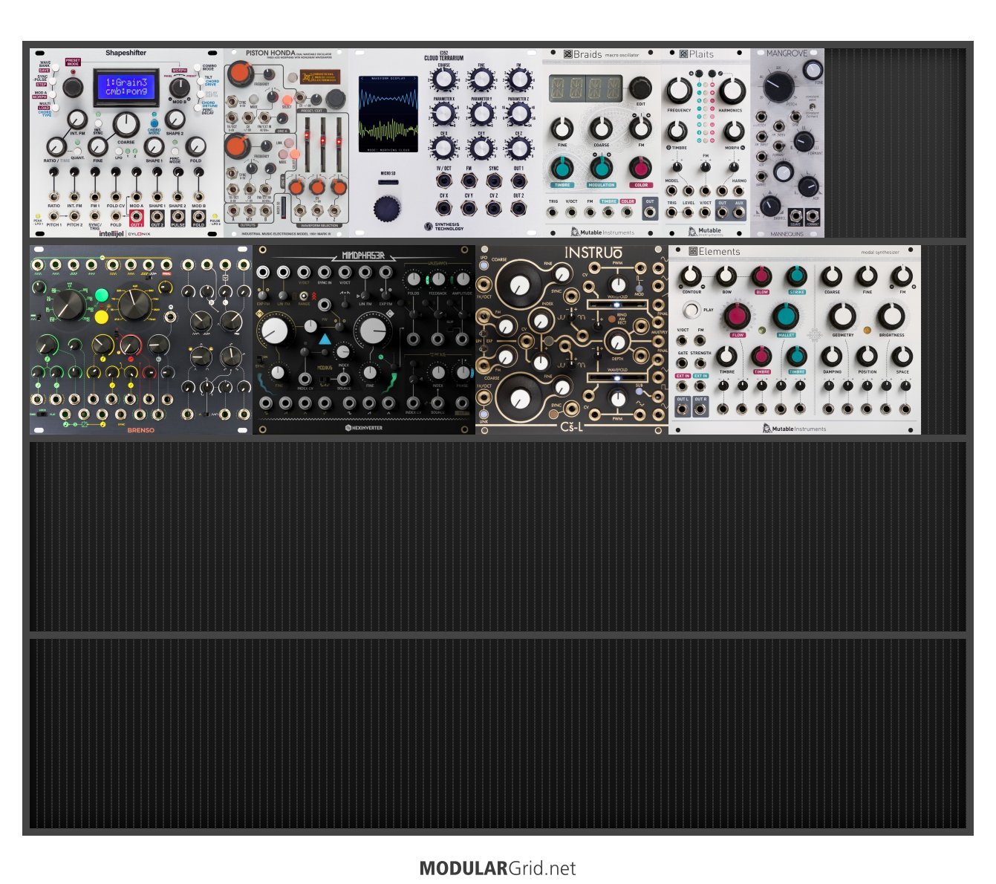Image resolution: width=996 pixels, height=884 pixels.
Task: Click the Elements BRIGHTNESS knob
Action: pyautogui.click(x=891, y=316)
